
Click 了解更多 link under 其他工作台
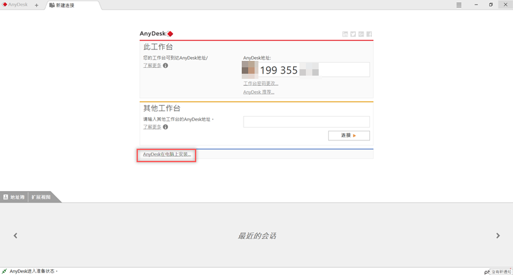152,127
